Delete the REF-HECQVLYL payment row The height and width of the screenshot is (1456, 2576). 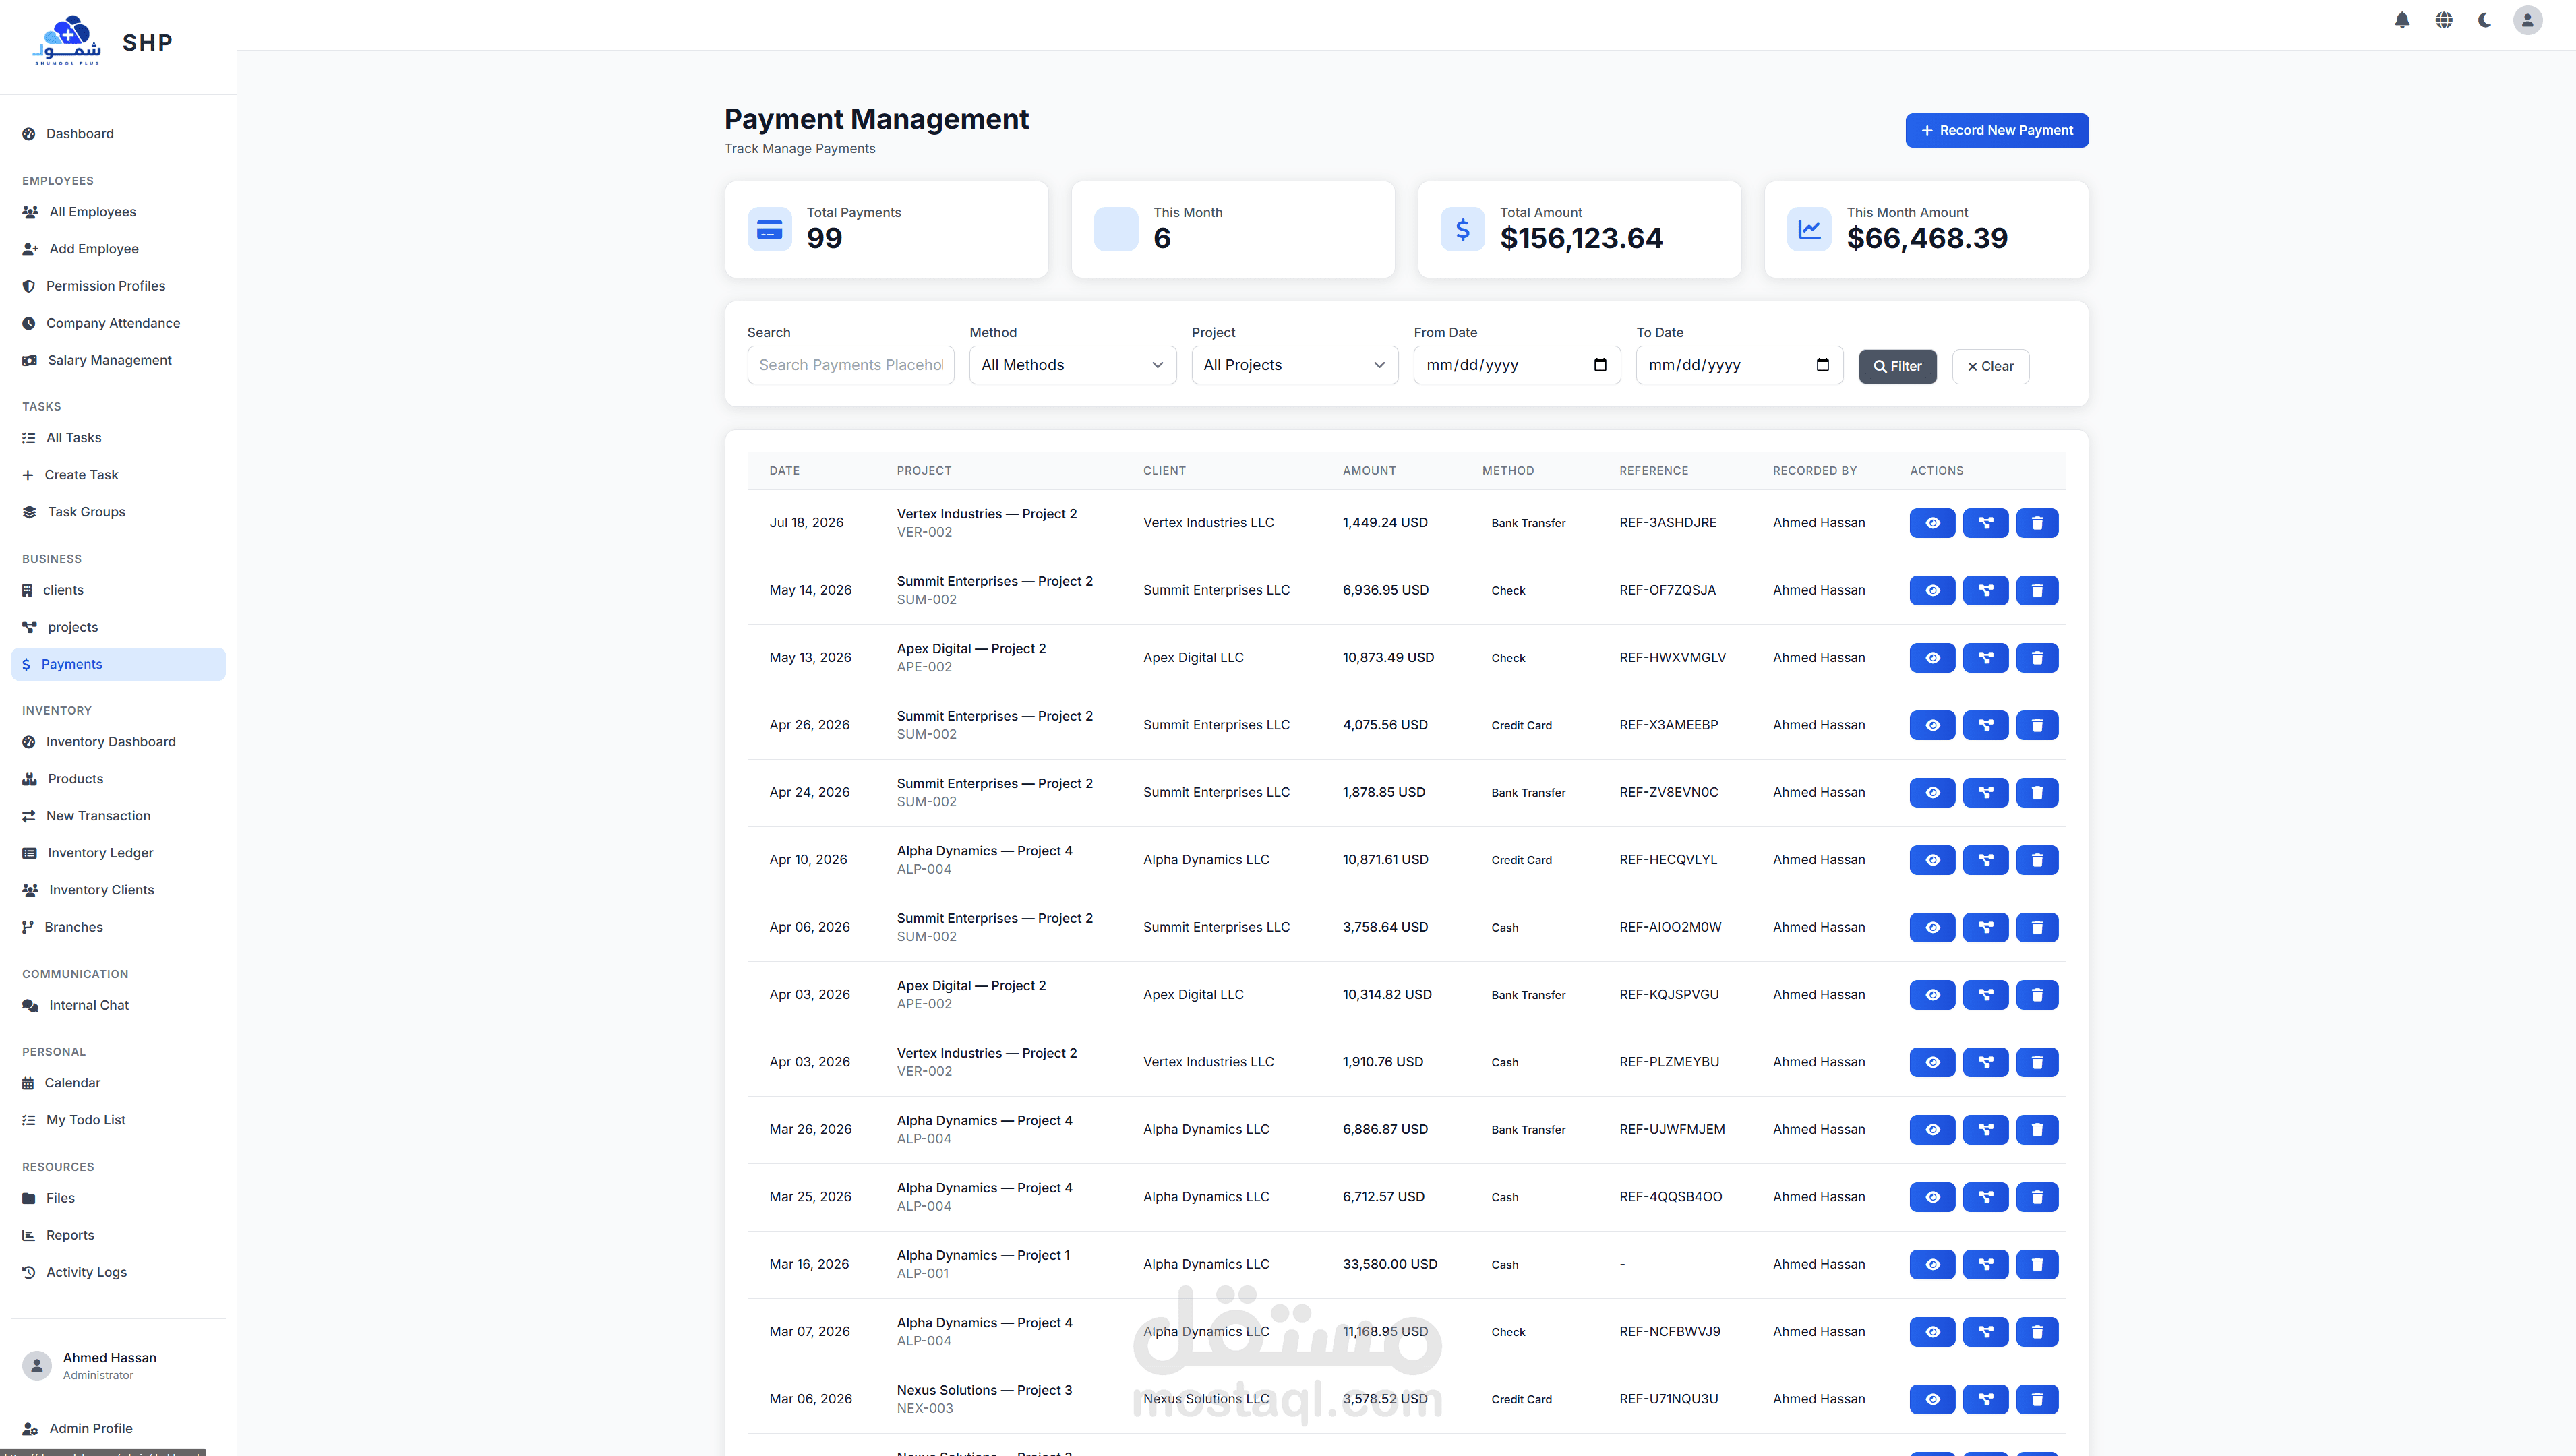pos(2037,860)
